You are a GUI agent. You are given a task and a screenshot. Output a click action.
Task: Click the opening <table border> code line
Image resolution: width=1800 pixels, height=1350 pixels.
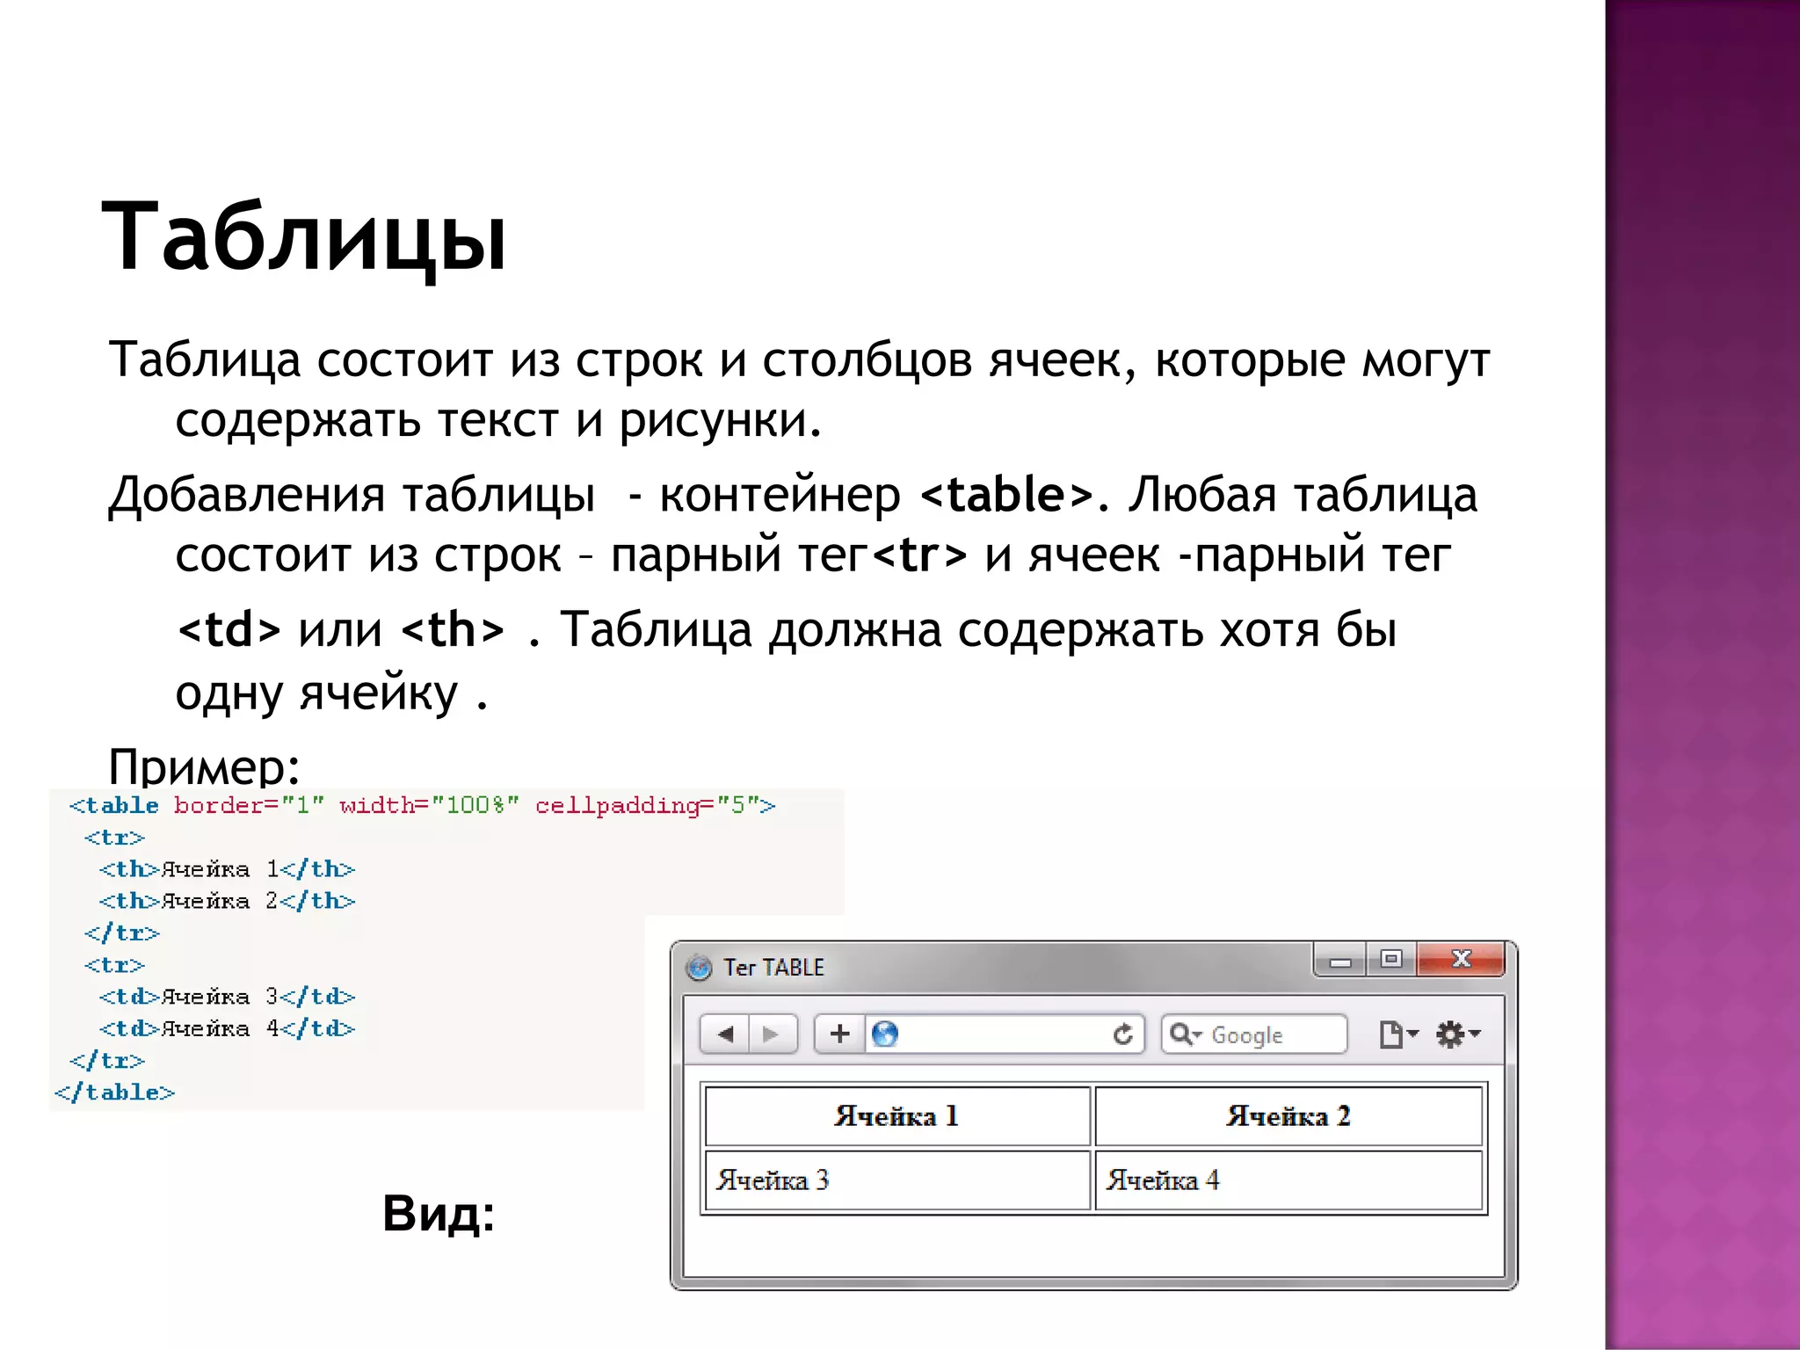(x=422, y=805)
